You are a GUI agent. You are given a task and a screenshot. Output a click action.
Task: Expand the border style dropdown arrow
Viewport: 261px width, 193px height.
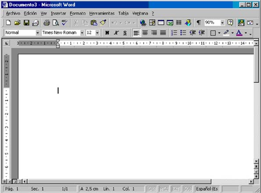tap(219, 33)
